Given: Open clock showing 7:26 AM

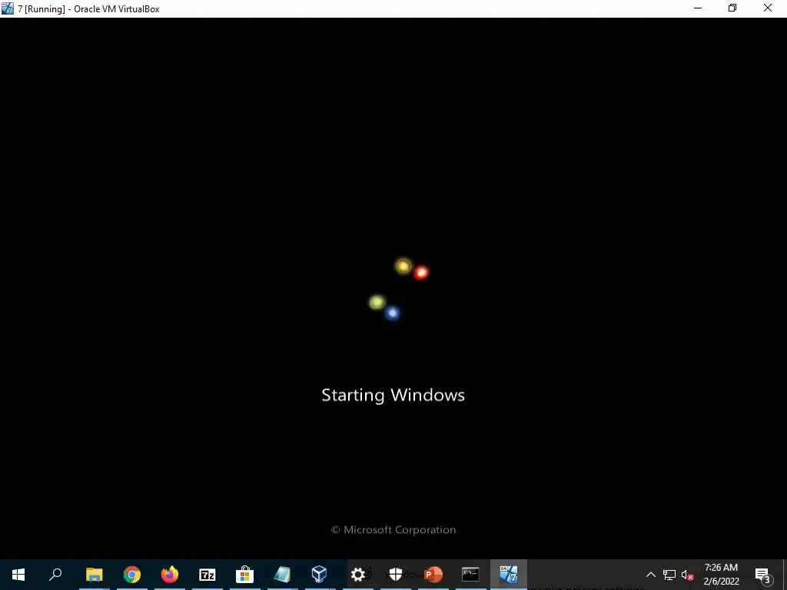Looking at the screenshot, I should click(x=721, y=575).
